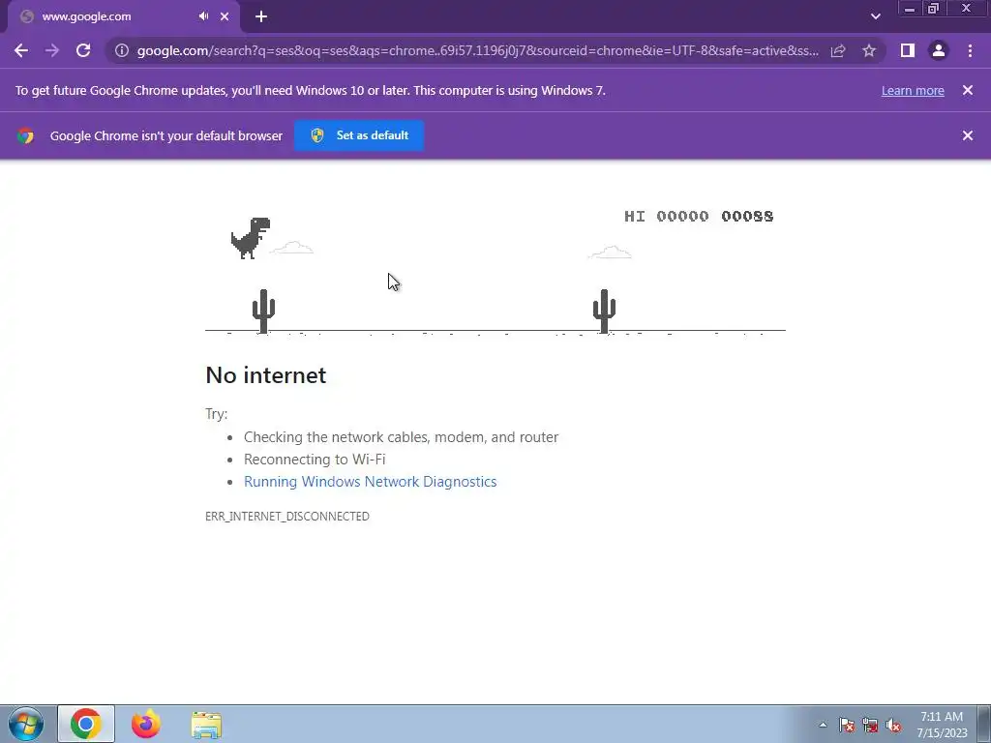Open the Chrome profile menu
The image size is (991, 743).
(x=939, y=50)
